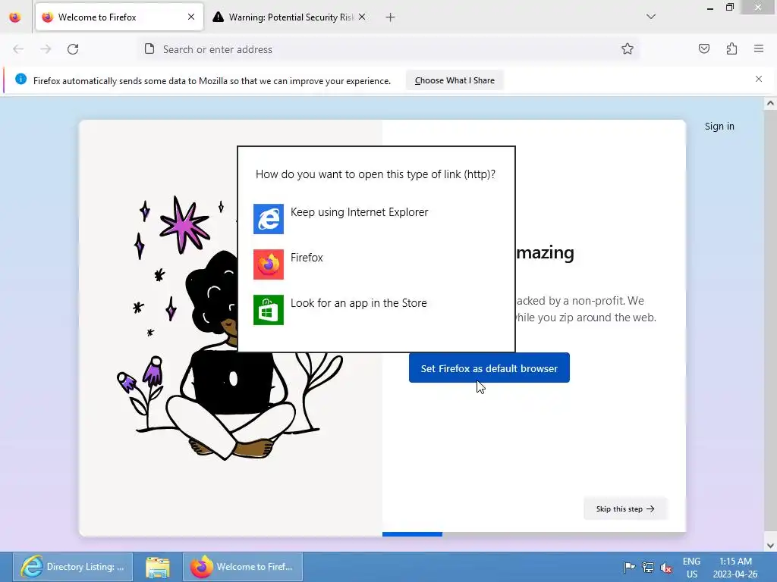Click the network tray icon

click(x=648, y=567)
